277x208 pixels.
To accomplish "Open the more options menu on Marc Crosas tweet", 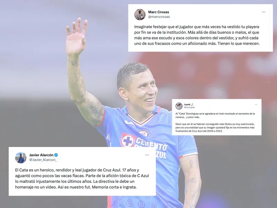I will pyautogui.click(x=263, y=12).
